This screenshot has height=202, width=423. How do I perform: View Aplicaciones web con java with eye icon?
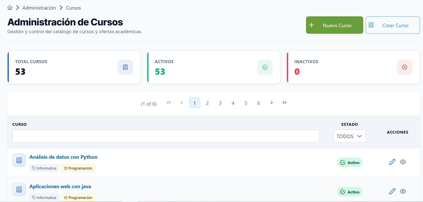403,191
